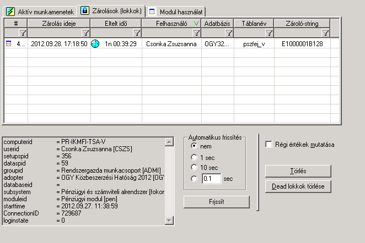Select the pszfej_v table name cell

click(x=254, y=44)
